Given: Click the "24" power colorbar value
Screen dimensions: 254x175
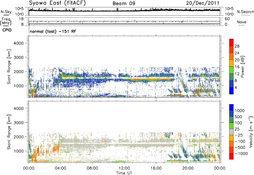Looking at the screenshot, I should (237, 53).
